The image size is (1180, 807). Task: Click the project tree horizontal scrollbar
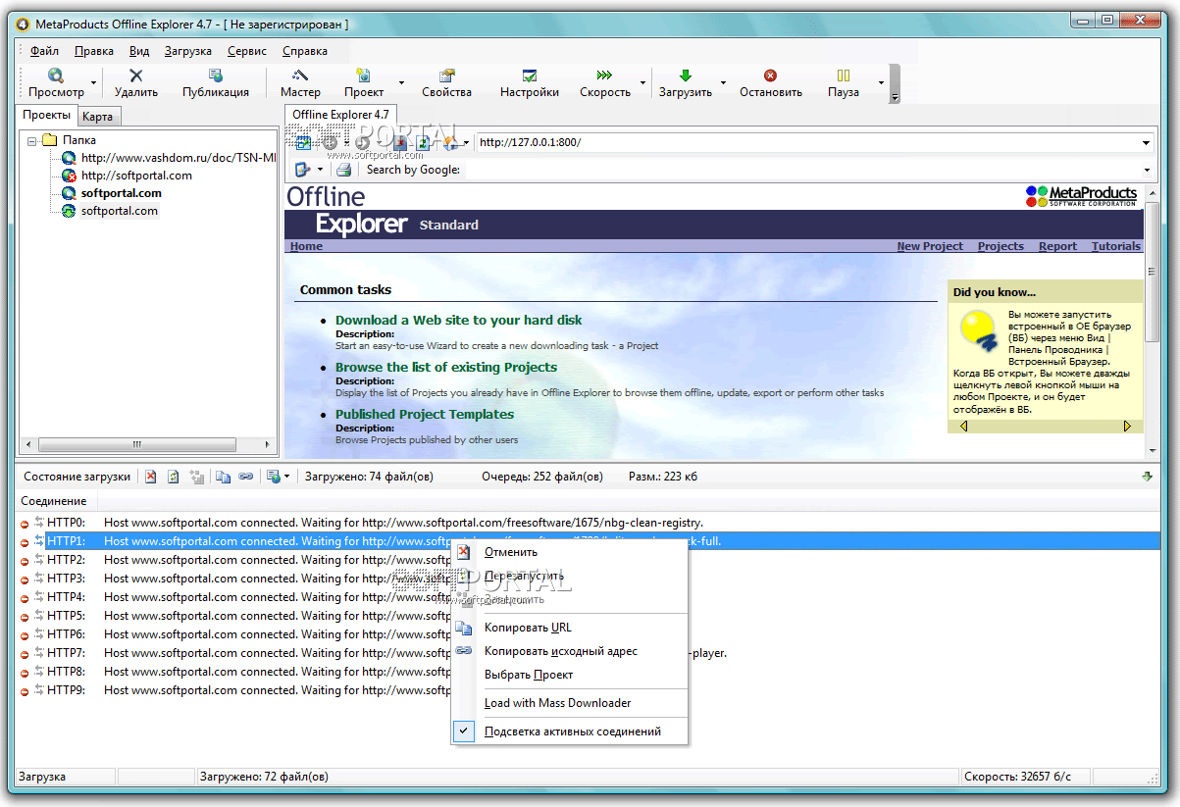pos(137,443)
